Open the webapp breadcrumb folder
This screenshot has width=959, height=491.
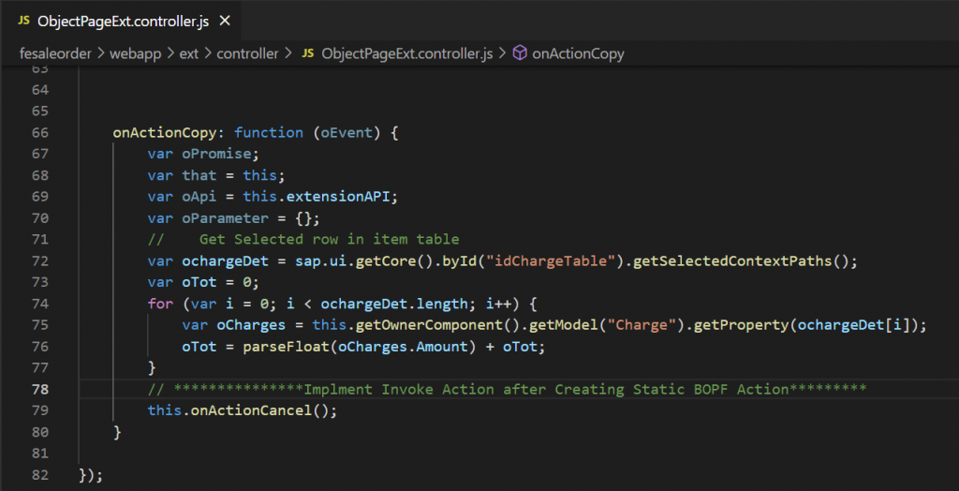point(136,53)
